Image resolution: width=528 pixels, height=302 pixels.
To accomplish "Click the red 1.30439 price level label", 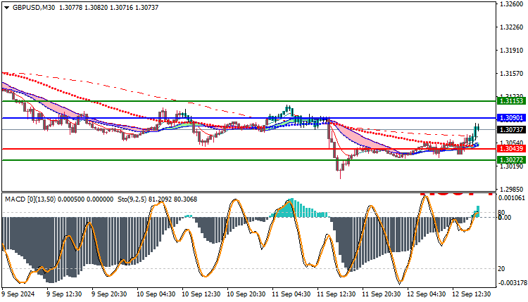I will click(511, 149).
